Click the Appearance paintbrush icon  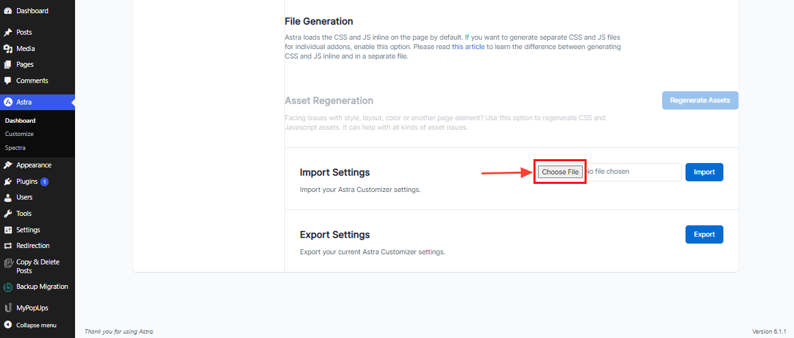(8, 165)
